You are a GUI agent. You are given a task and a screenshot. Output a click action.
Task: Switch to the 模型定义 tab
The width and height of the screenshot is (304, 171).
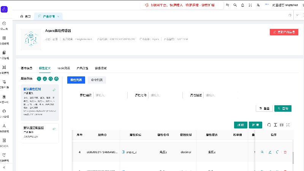point(45,68)
